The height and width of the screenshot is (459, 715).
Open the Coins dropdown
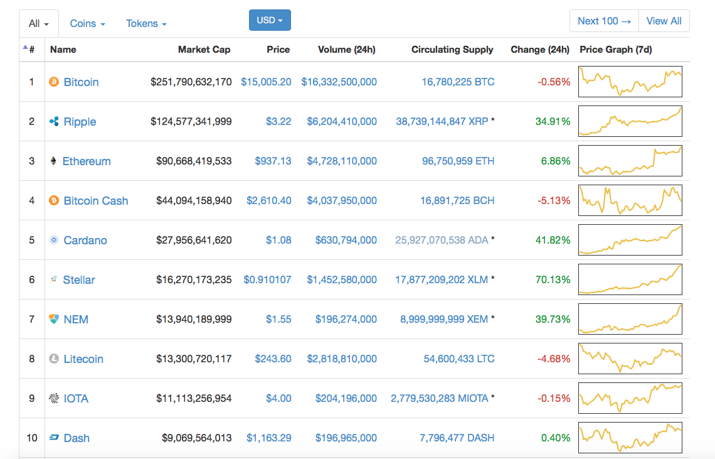87,23
